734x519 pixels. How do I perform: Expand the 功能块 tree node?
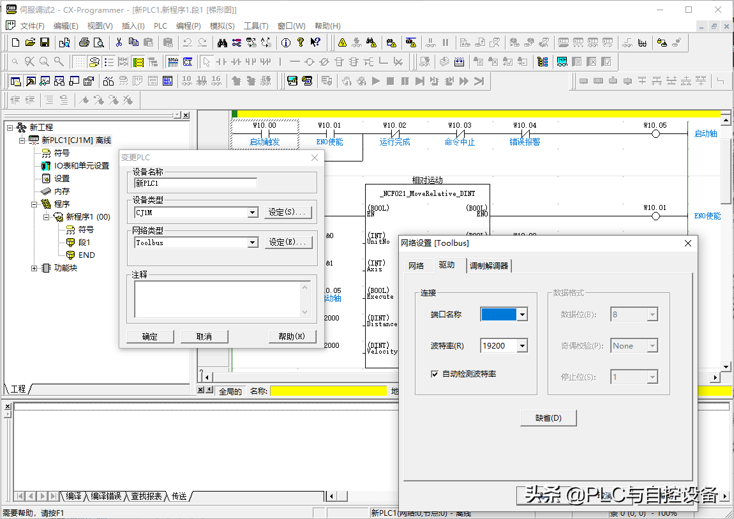click(34, 268)
